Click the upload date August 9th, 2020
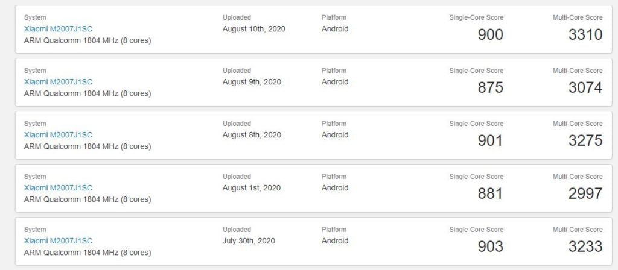Image resolution: width=618 pixels, height=270 pixels. pos(252,82)
